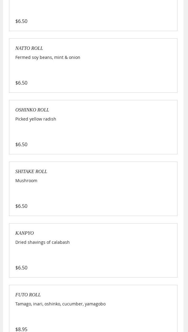Select the FUTO ROLL heading

click(x=28, y=295)
